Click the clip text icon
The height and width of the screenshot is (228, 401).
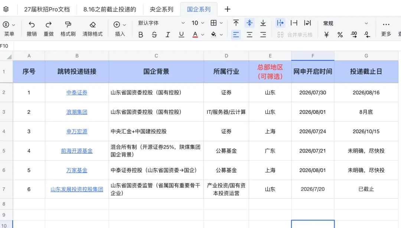coord(294,23)
